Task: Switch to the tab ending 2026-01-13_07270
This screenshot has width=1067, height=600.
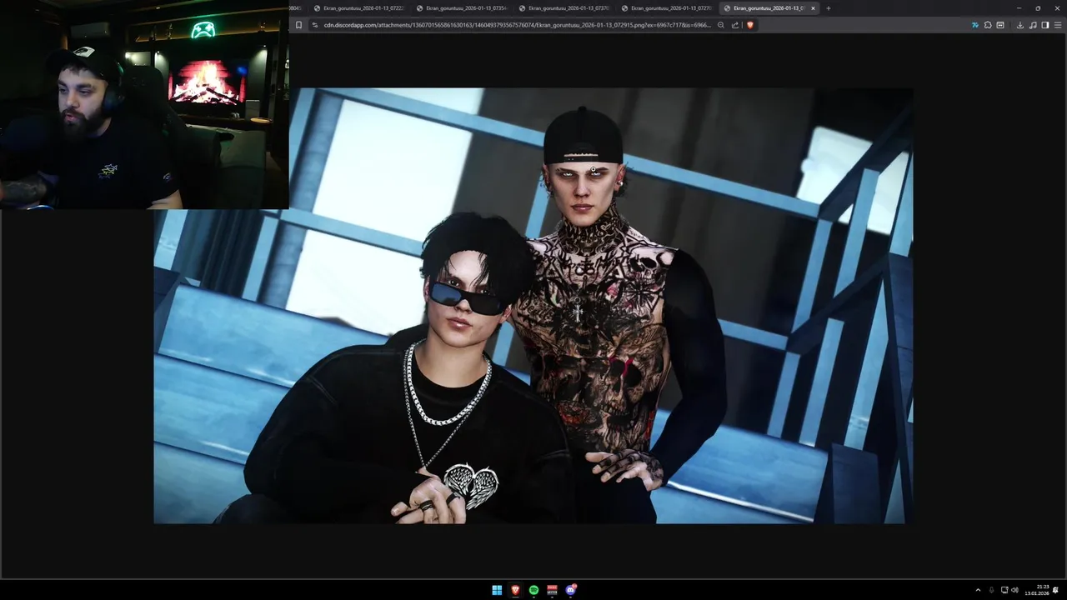Action: 666,8
